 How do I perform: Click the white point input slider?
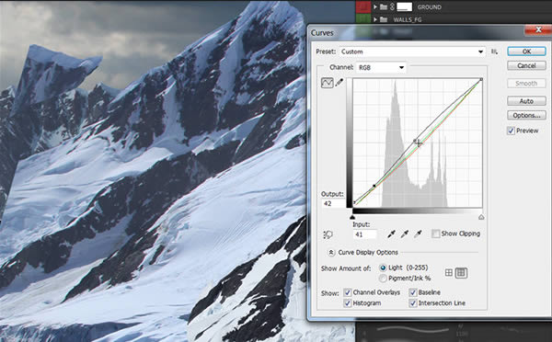coord(481,217)
